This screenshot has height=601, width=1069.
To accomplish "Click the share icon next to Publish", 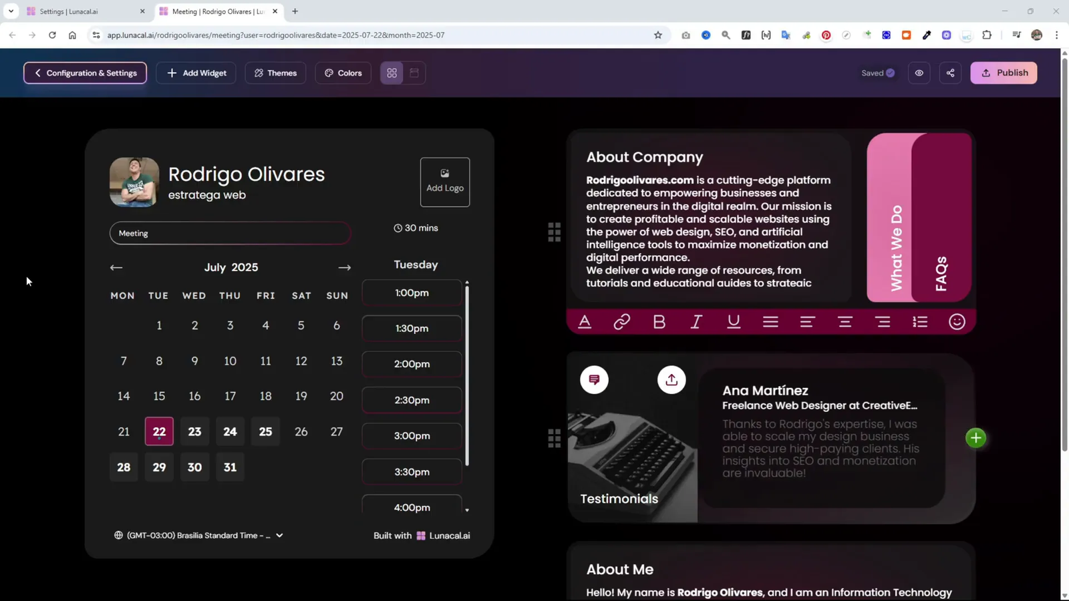I will [949, 73].
